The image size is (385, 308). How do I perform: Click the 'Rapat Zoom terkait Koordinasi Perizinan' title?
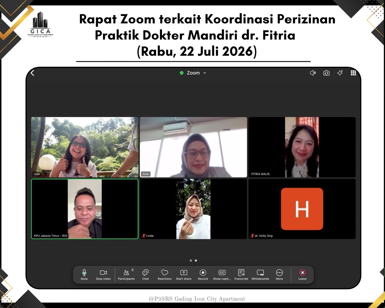[207, 19]
